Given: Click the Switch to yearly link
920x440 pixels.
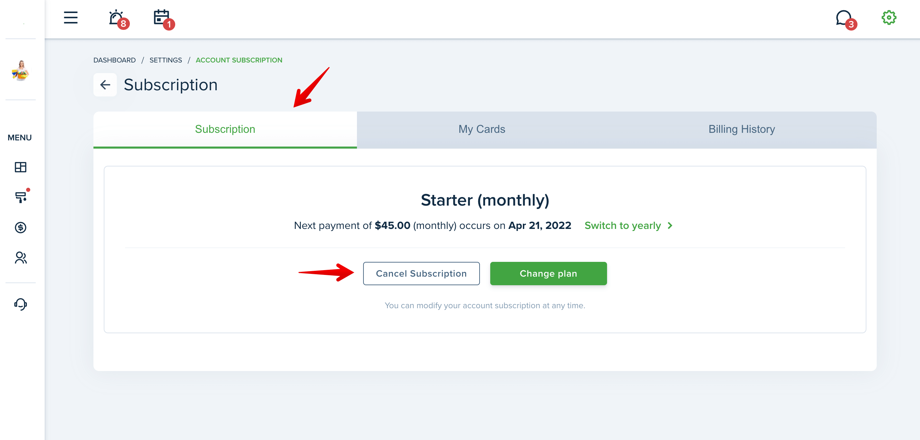Looking at the screenshot, I should [629, 225].
